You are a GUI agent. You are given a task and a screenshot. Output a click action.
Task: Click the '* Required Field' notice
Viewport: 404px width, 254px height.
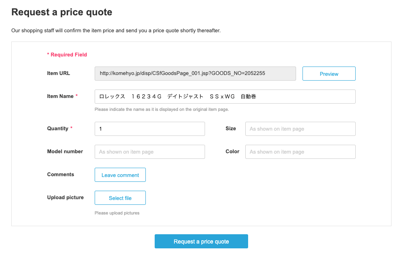[67, 55]
